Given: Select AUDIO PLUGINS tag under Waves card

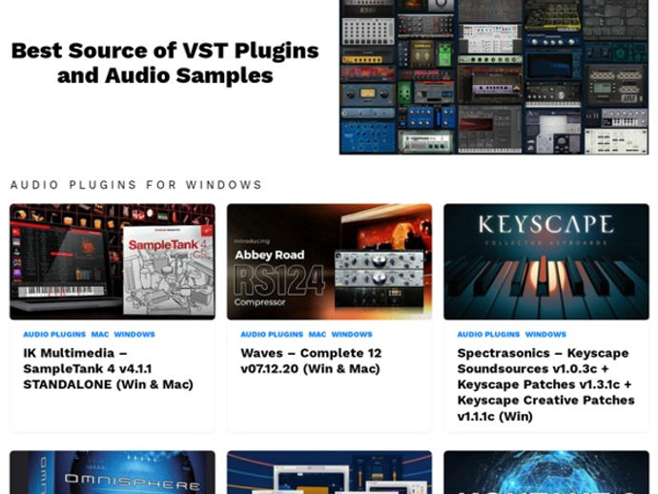Looking at the screenshot, I should [x=272, y=334].
